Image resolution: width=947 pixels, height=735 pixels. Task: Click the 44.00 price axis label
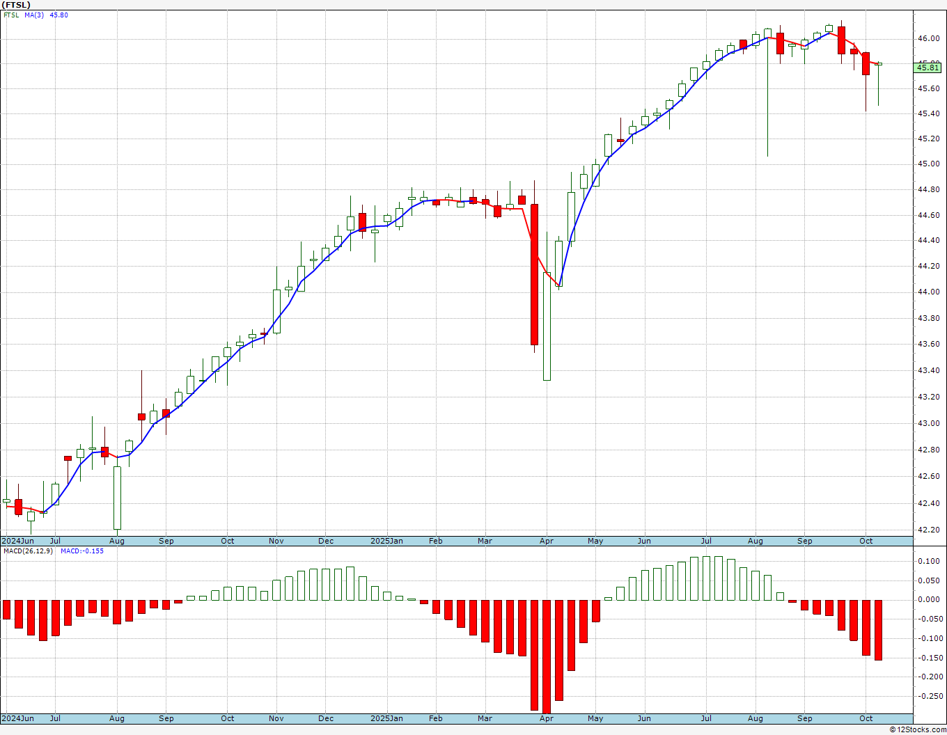click(x=928, y=292)
